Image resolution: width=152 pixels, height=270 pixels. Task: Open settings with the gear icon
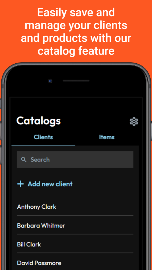[x=134, y=122]
